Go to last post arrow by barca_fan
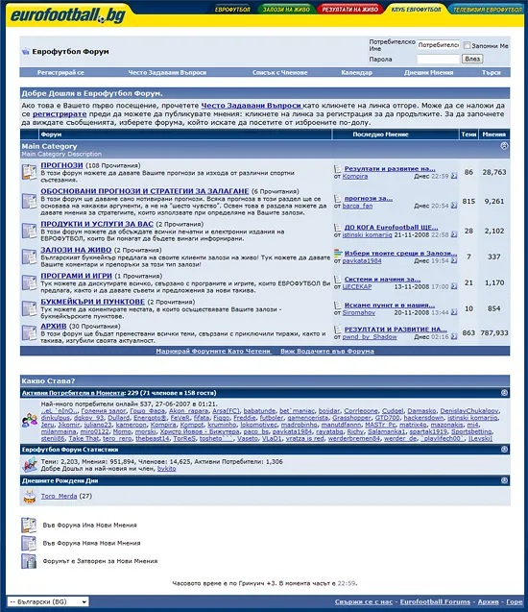Screen dimensions: 528x612 click(x=454, y=206)
